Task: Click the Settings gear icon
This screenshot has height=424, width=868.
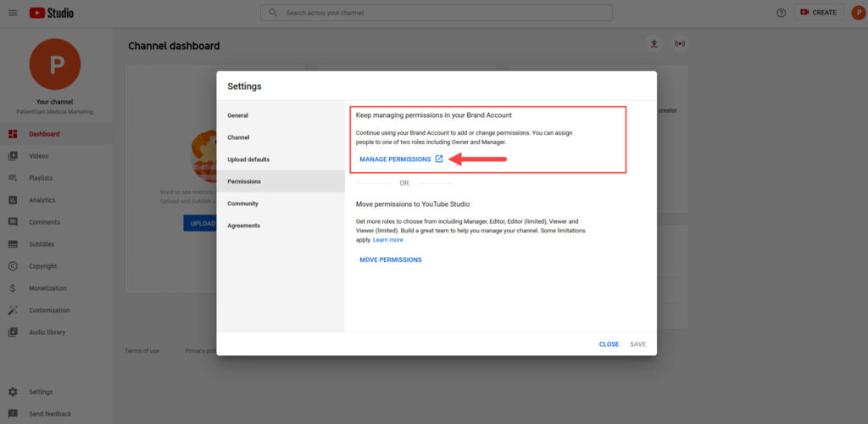Action: (x=13, y=392)
